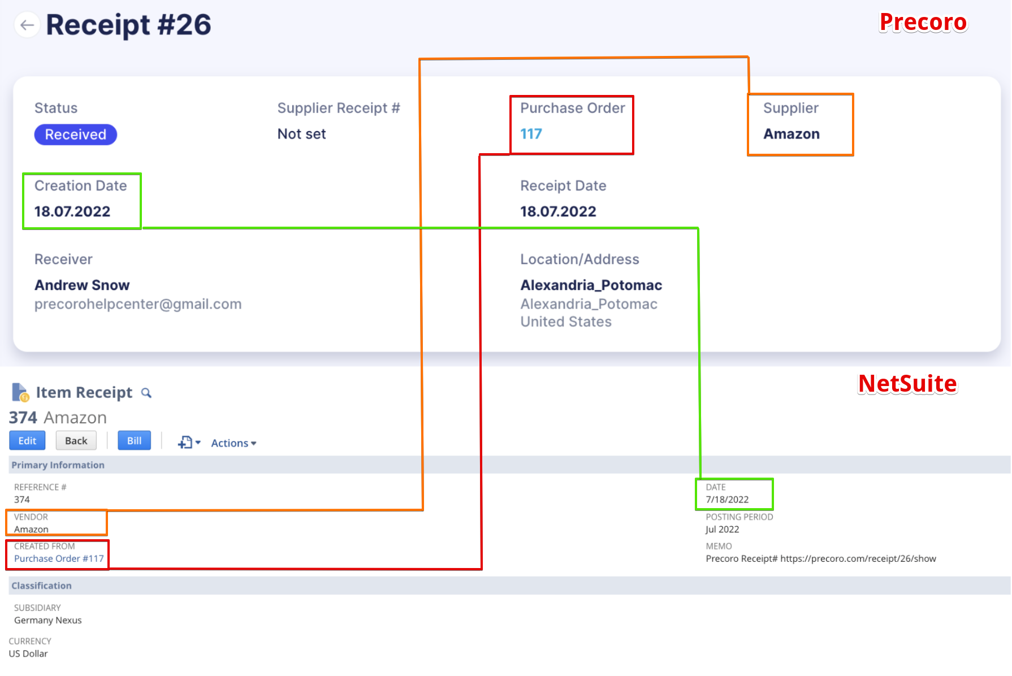
Task: Open the Purchase Order #117 created-from link
Action: (x=59, y=558)
